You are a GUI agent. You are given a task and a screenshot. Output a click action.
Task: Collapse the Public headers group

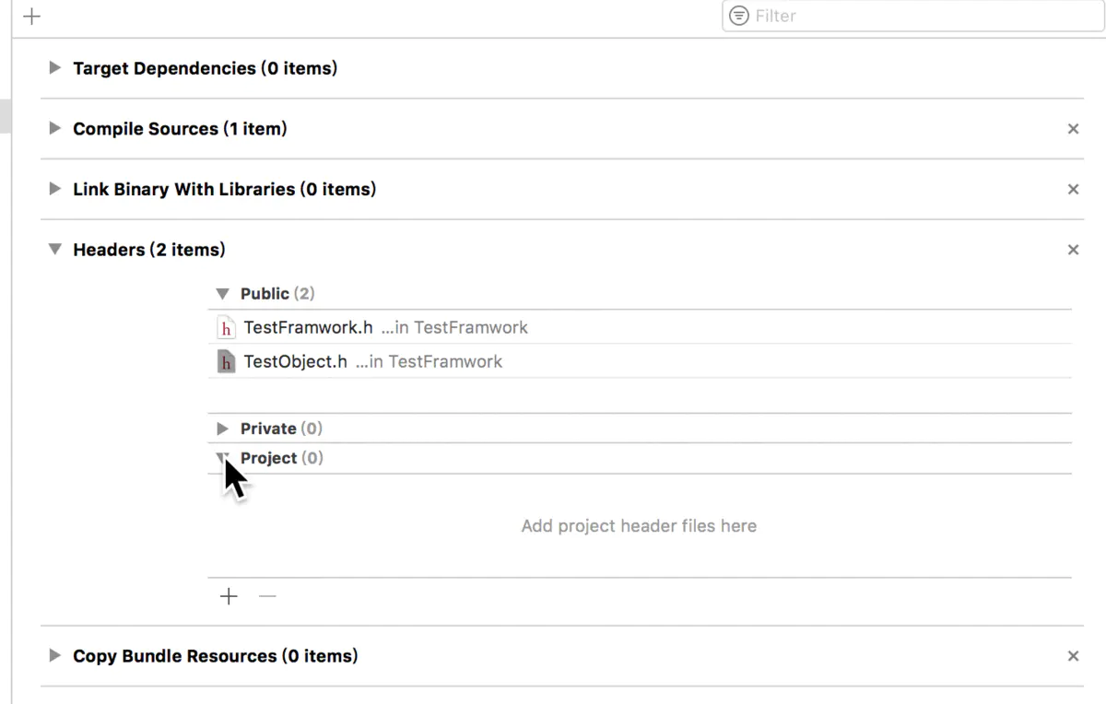pyautogui.click(x=222, y=294)
